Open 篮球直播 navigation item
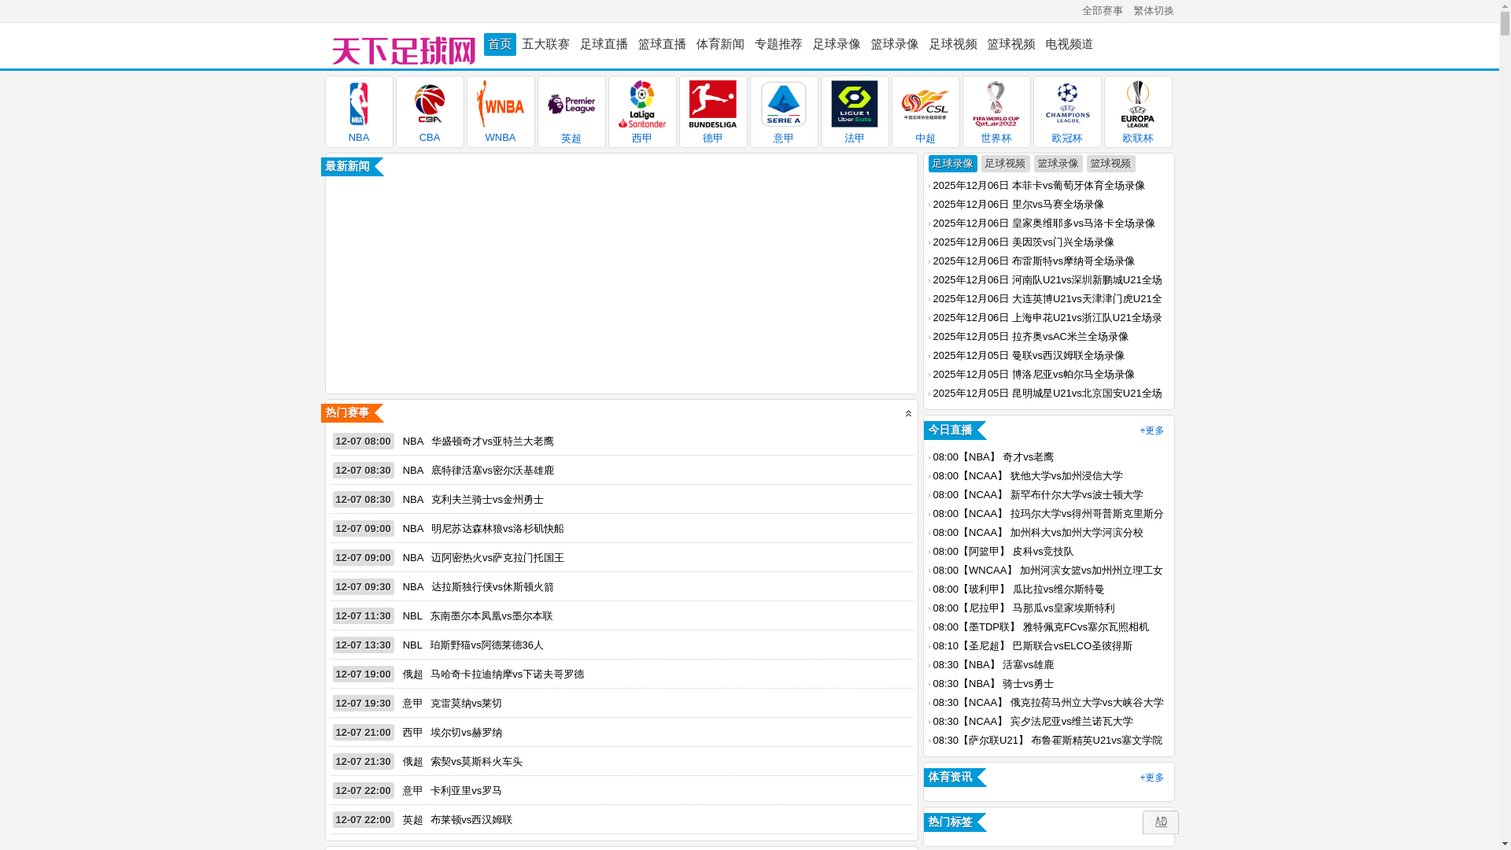Viewport: 1511px width, 850px height. [x=662, y=44]
